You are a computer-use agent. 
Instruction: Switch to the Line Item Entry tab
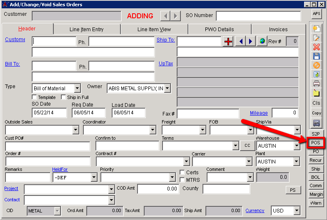tap(87, 30)
